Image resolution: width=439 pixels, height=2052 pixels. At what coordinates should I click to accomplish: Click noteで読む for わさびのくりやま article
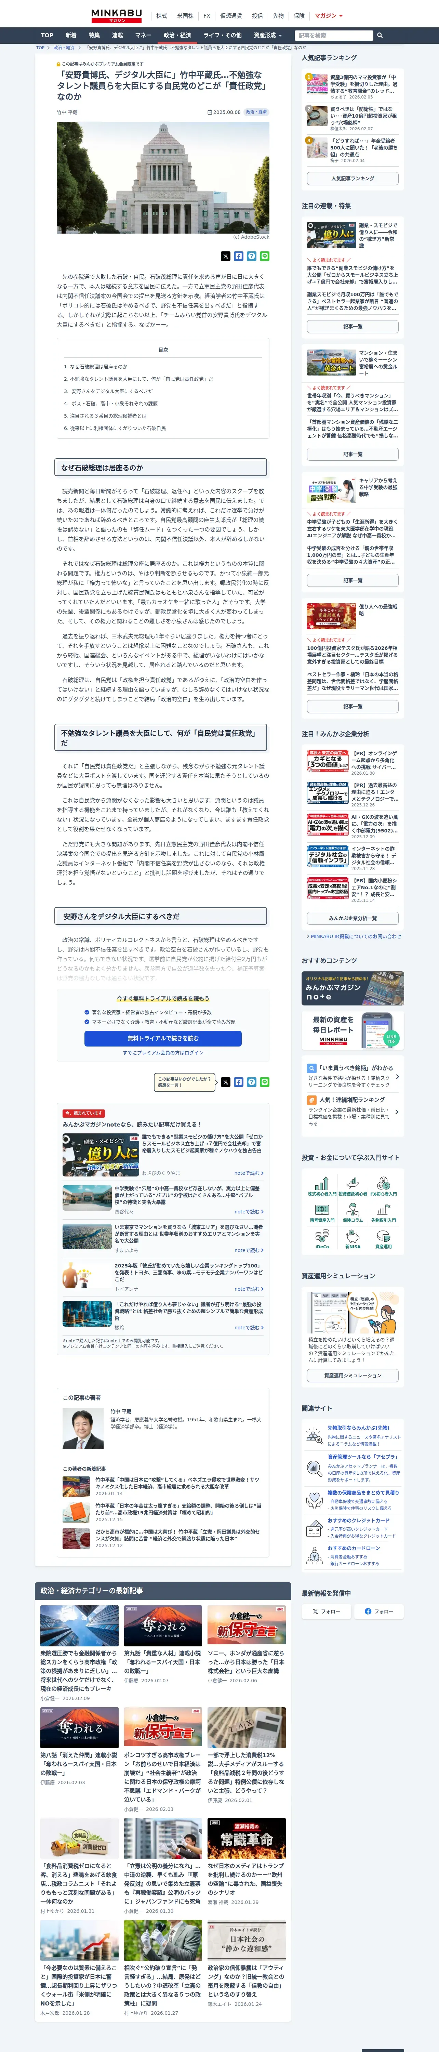tap(249, 1173)
